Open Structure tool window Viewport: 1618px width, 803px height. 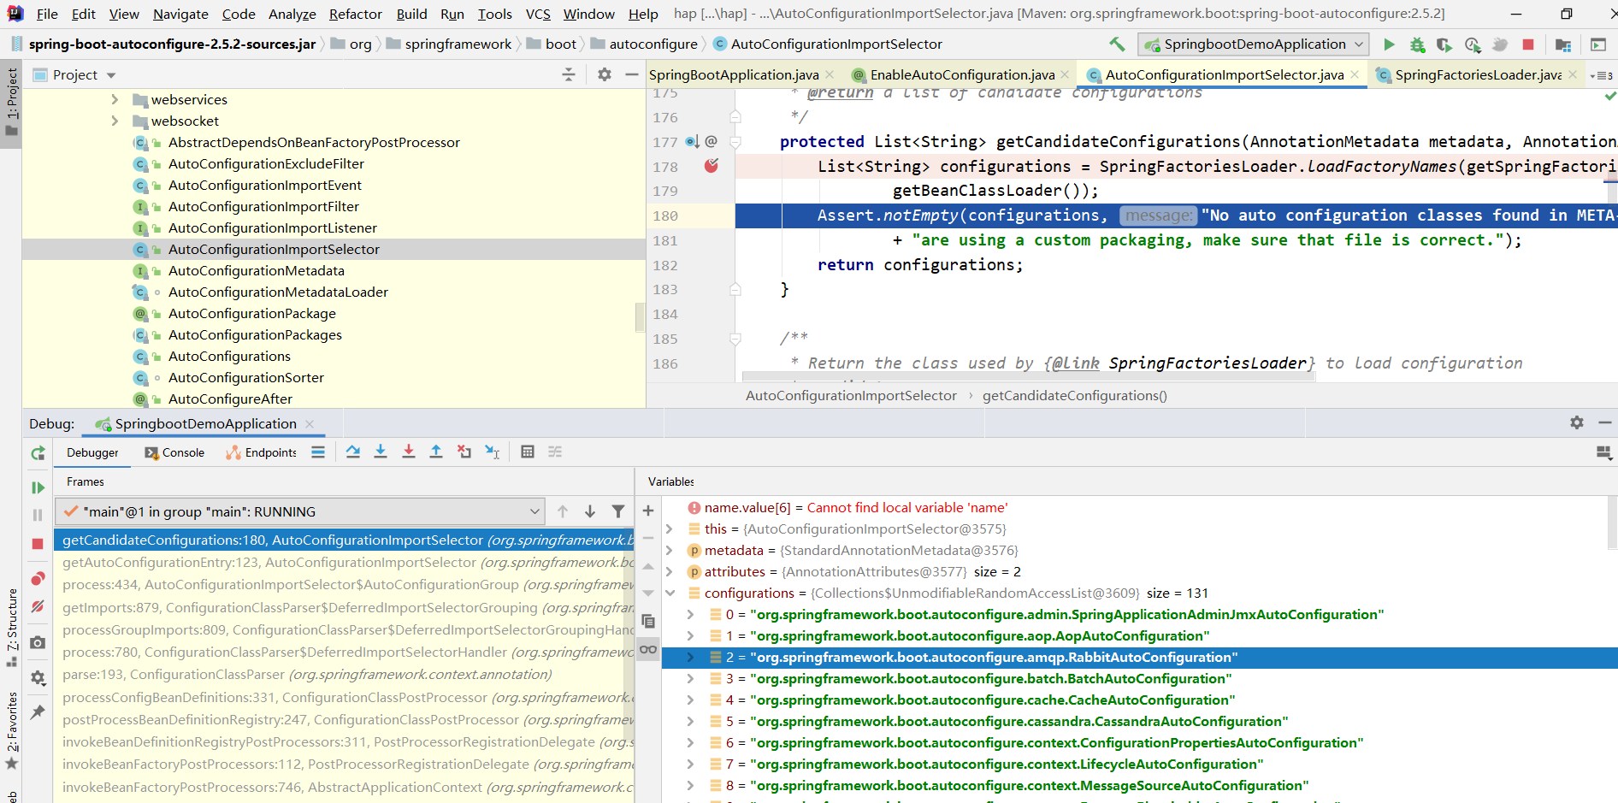(x=11, y=629)
